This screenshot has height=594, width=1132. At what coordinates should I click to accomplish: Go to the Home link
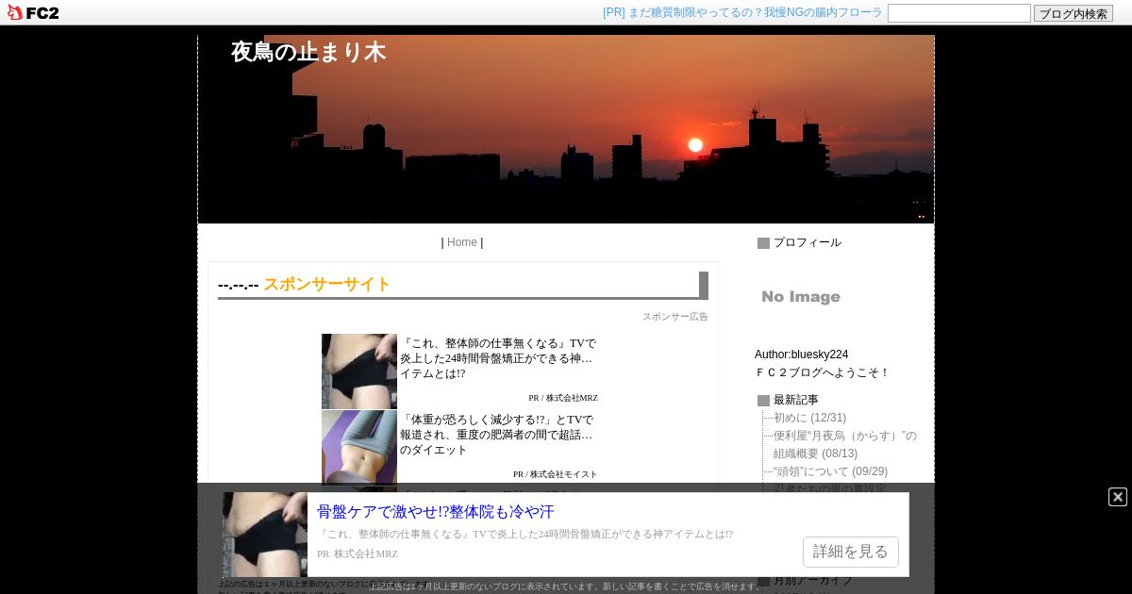point(462,242)
